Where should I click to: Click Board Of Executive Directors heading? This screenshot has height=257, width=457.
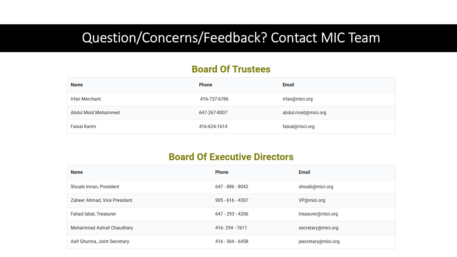coord(231,157)
